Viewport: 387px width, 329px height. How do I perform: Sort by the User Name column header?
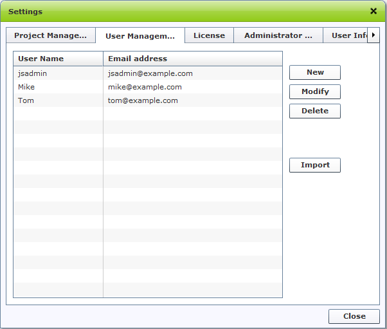coord(59,59)
